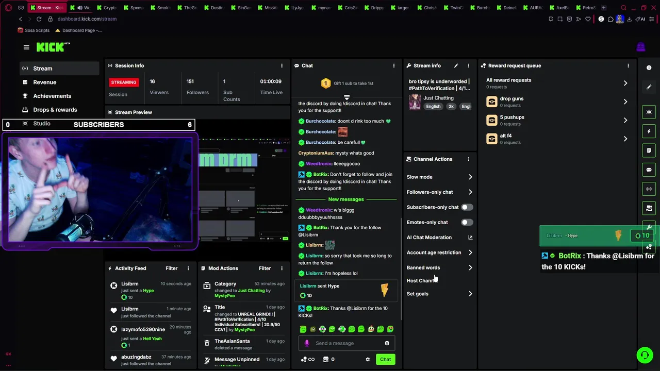Viewport: 660px width, 371px height.
Task: Open Activity Feed options menu
Action: tap(188, 268)
